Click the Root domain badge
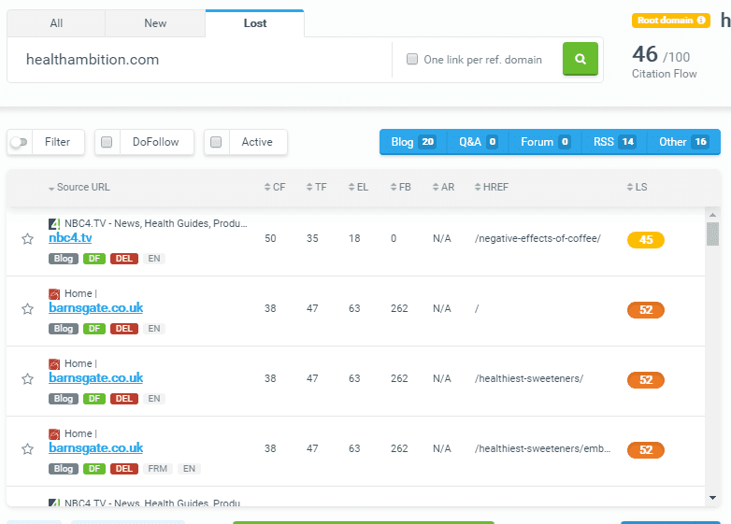This screenshot has height=524, width=731. pyautogui.click(x=670, y=20)
